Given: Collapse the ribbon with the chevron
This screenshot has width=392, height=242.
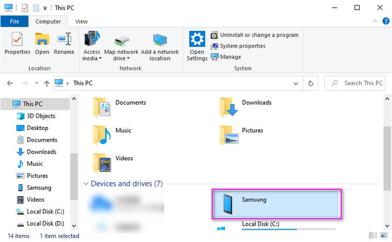Looking at the screenshot, I should 375,21.
